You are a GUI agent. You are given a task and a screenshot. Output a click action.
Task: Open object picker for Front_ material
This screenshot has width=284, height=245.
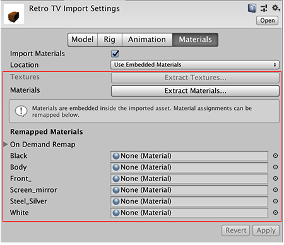(275, 179)
